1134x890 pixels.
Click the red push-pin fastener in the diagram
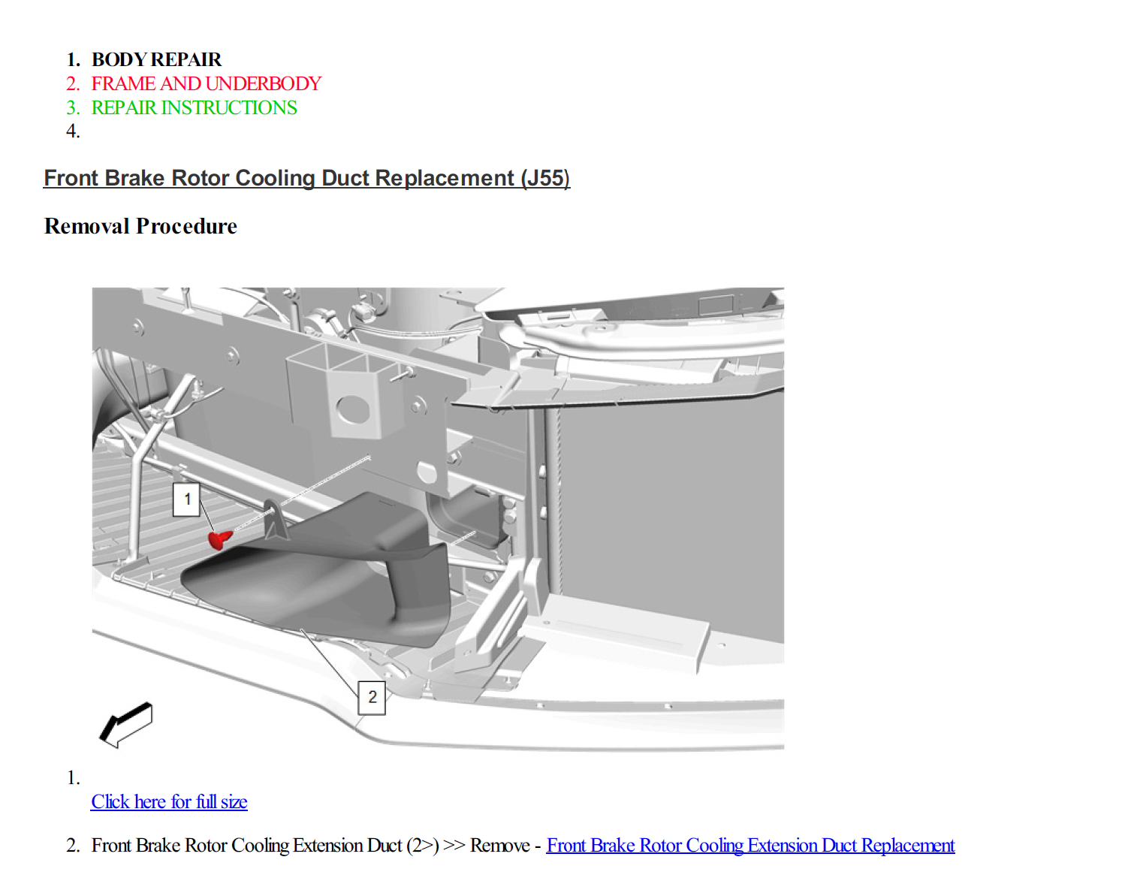coord(220,541)
